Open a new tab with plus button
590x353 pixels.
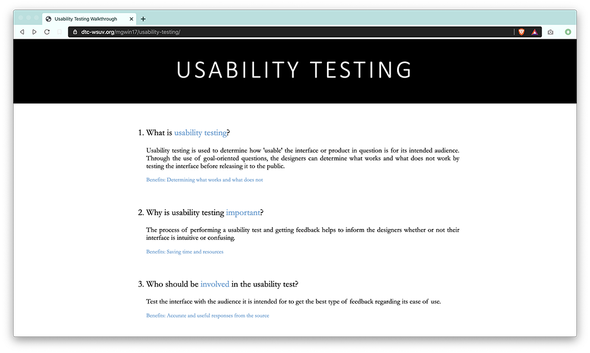click(x=143, y=19)
